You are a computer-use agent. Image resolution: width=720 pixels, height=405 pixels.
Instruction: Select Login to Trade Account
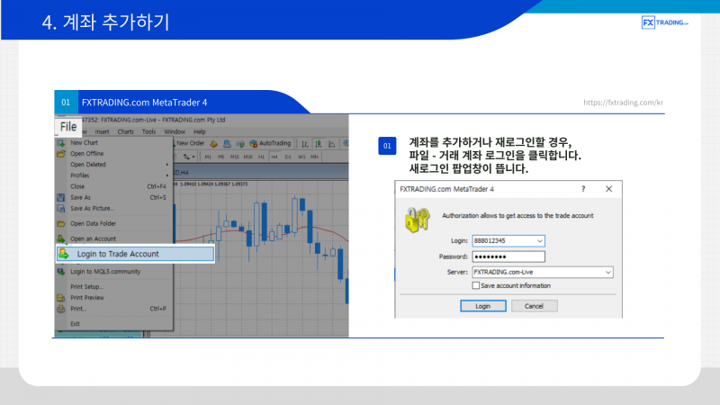pyautogui.click(x=136, y=254)
